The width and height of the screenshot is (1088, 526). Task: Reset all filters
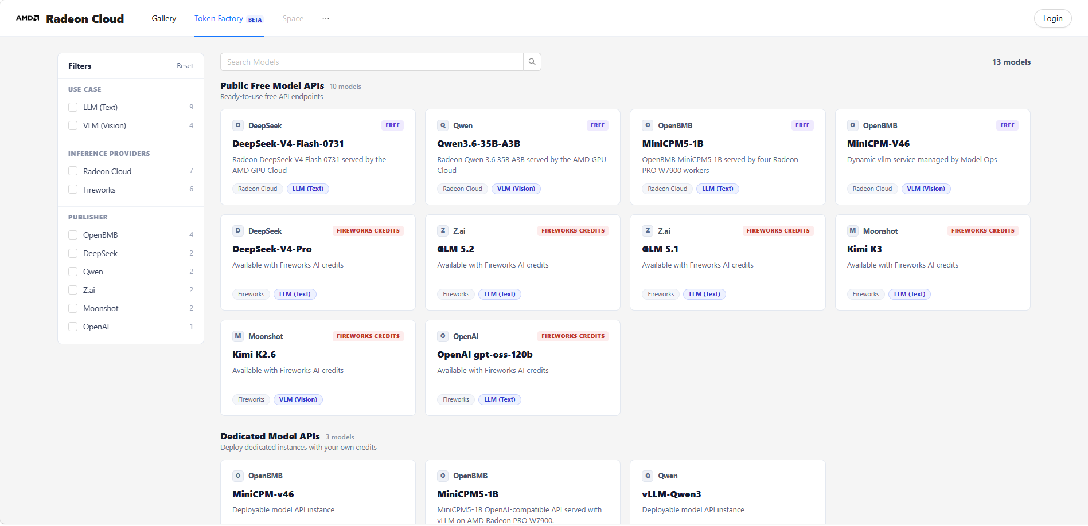click(185, 66)
